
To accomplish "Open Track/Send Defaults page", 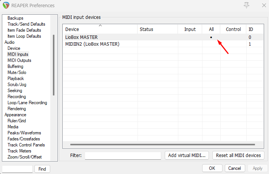I will tap(26, 24).
